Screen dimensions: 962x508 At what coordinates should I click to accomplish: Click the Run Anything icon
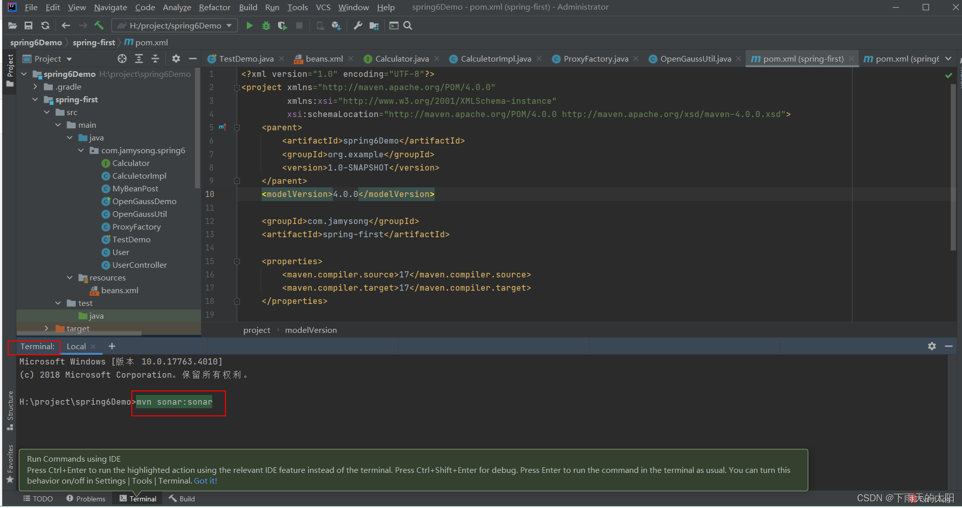394,25
